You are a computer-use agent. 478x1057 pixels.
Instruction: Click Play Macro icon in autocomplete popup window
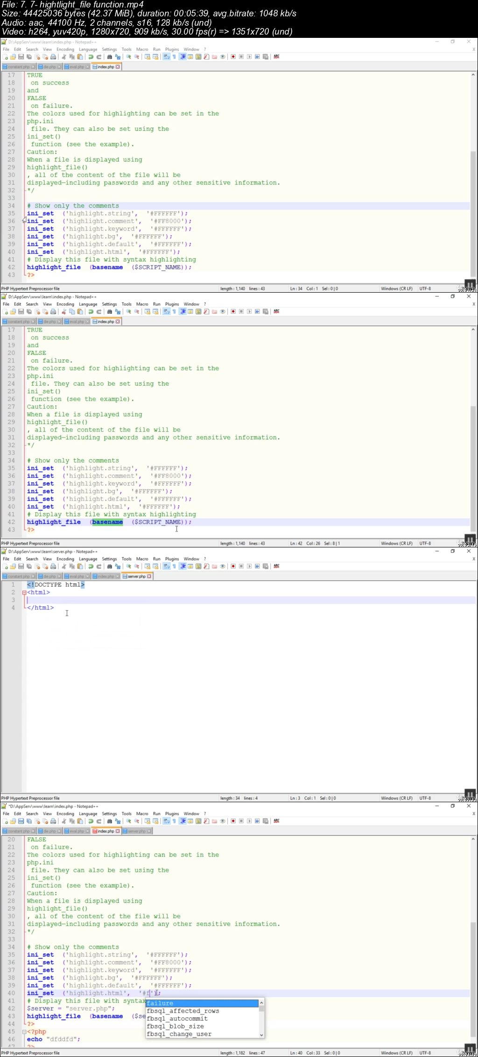pos(250,821)
